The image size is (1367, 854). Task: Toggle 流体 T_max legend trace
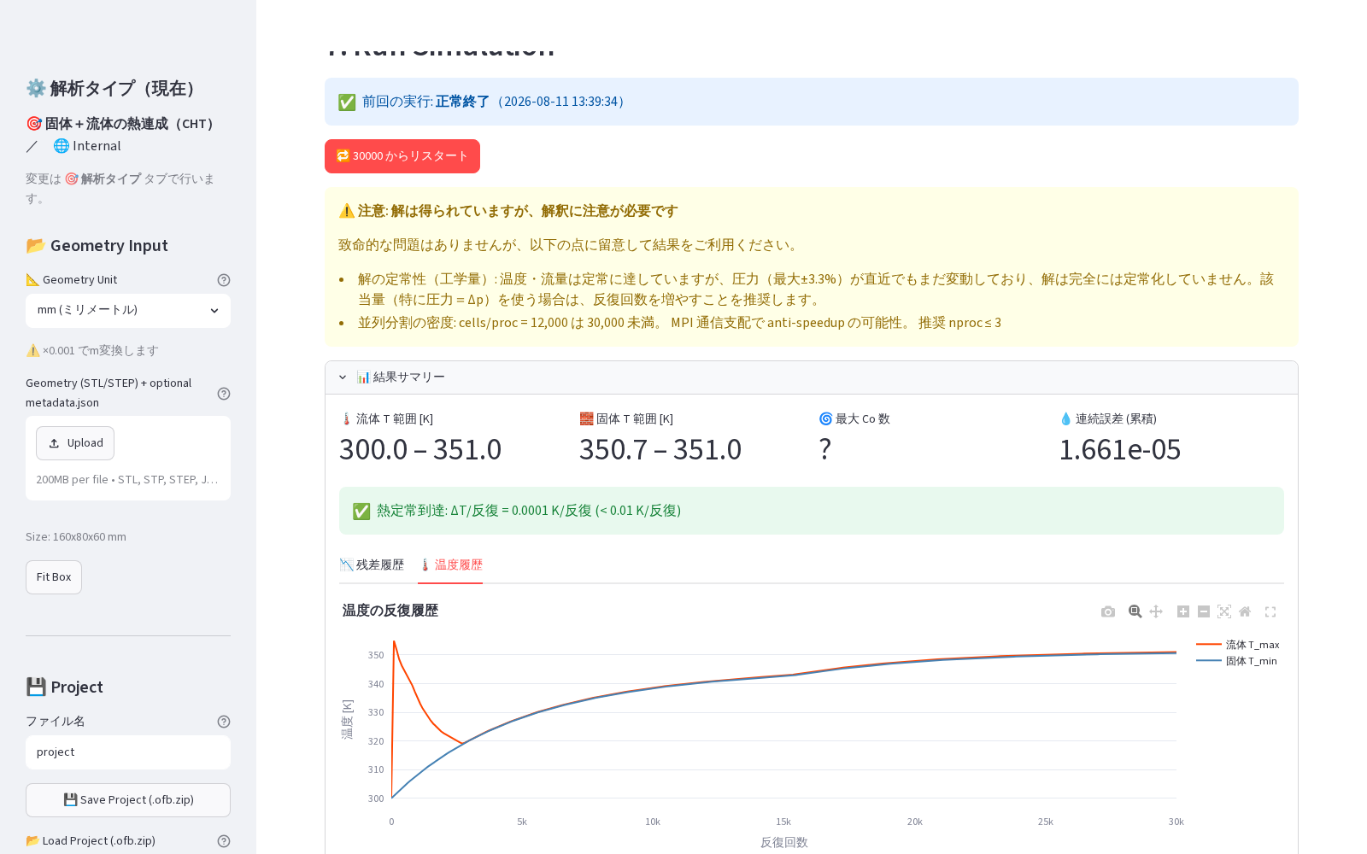1238,645
